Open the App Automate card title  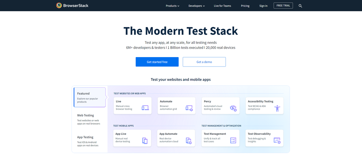pyautogui.click(x=169, y=134)
